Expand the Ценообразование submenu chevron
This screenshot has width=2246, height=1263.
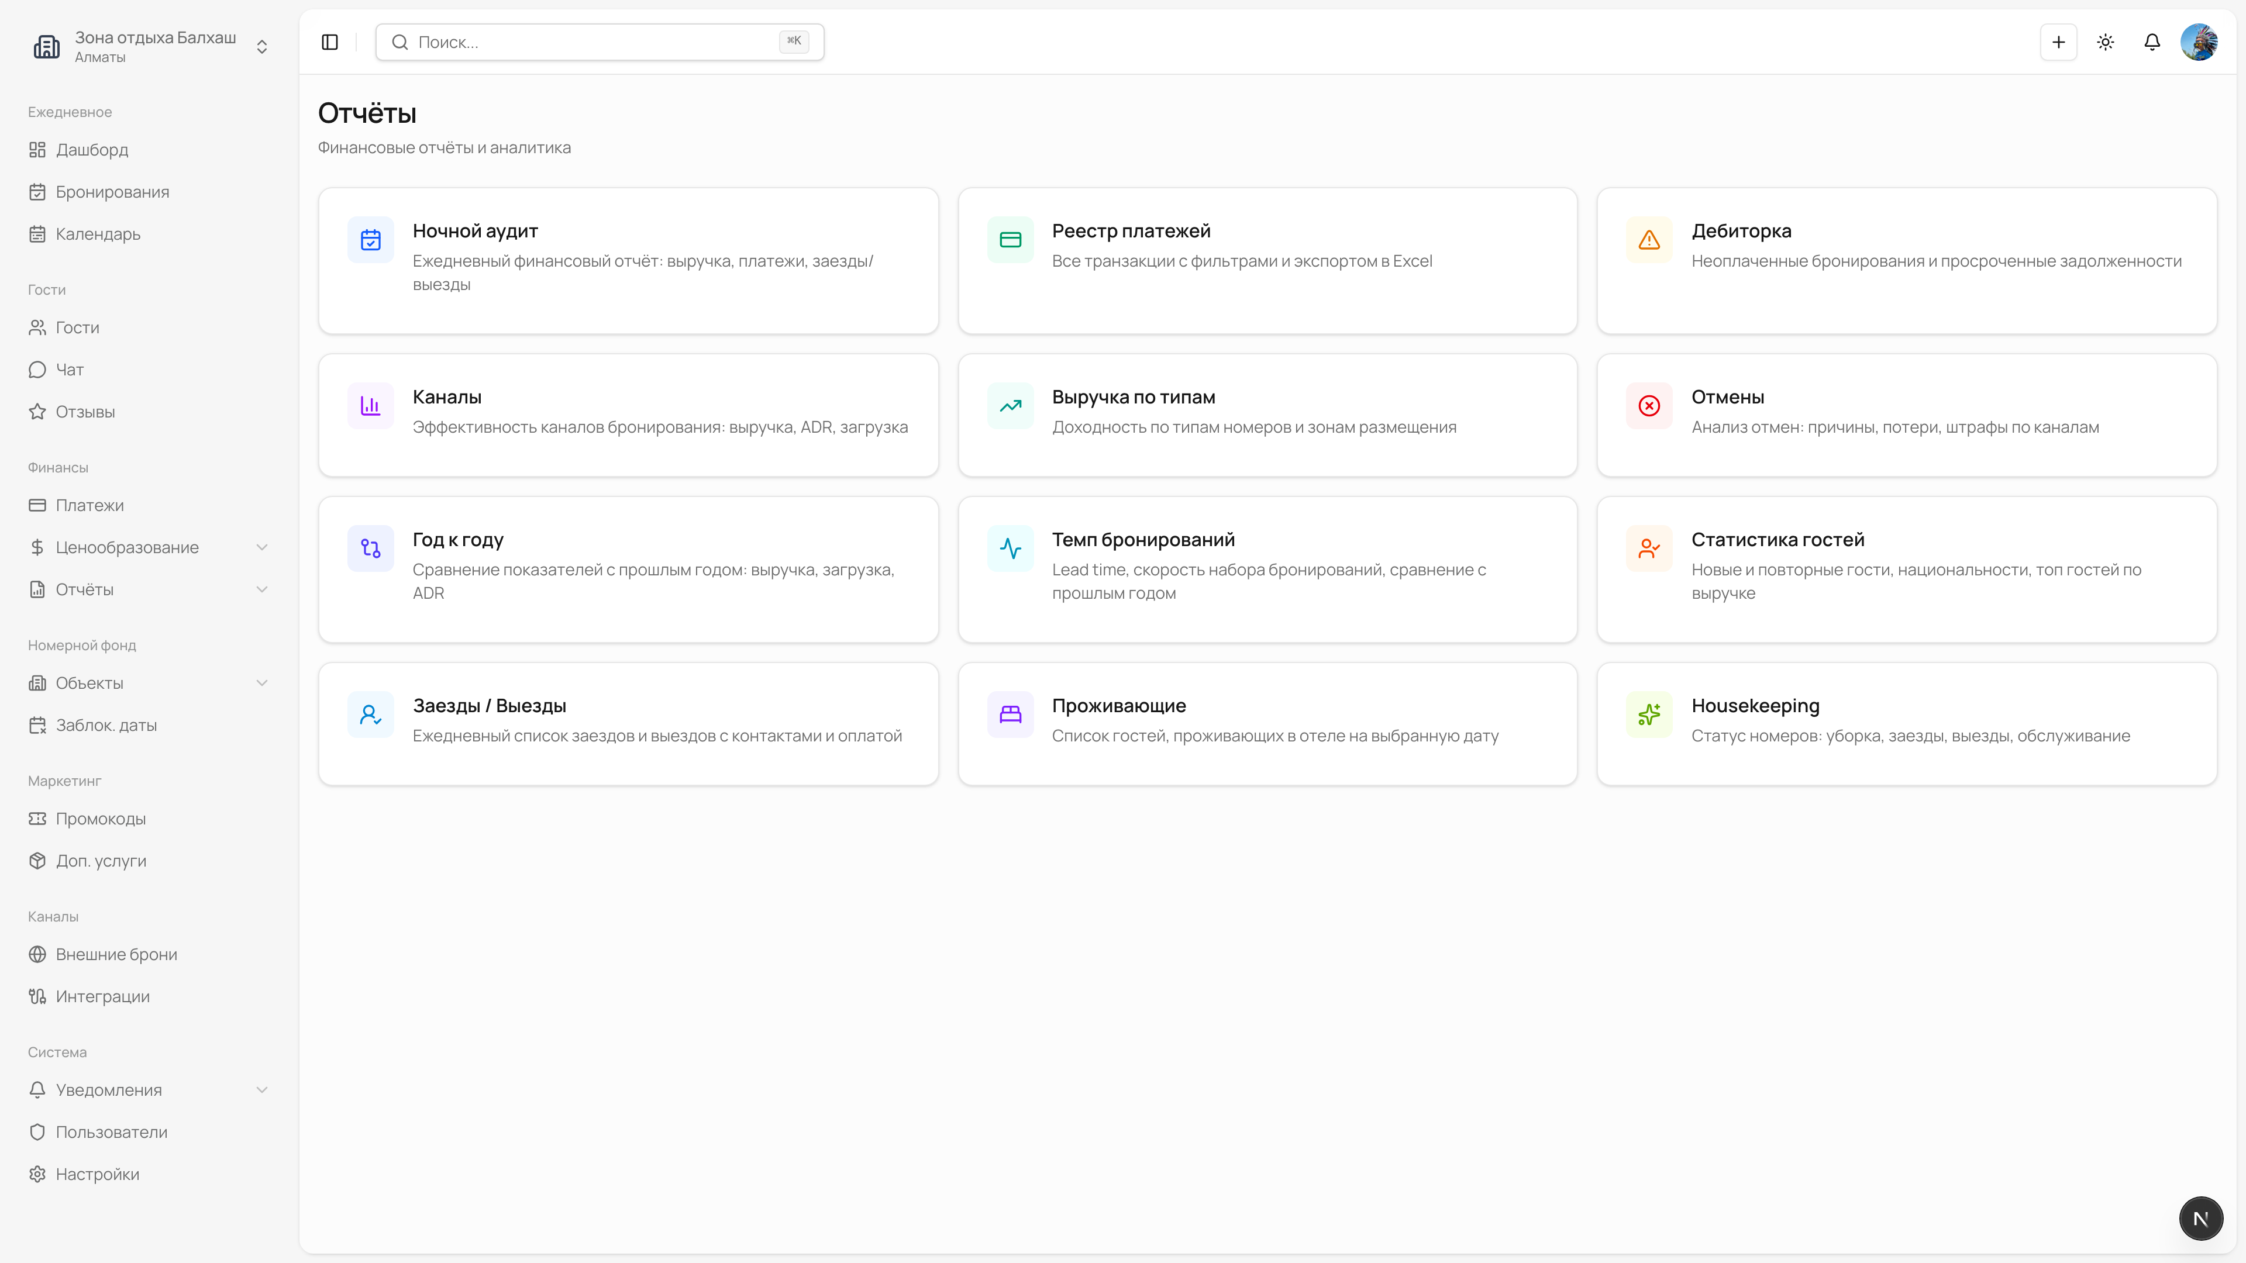click(261, 547)
